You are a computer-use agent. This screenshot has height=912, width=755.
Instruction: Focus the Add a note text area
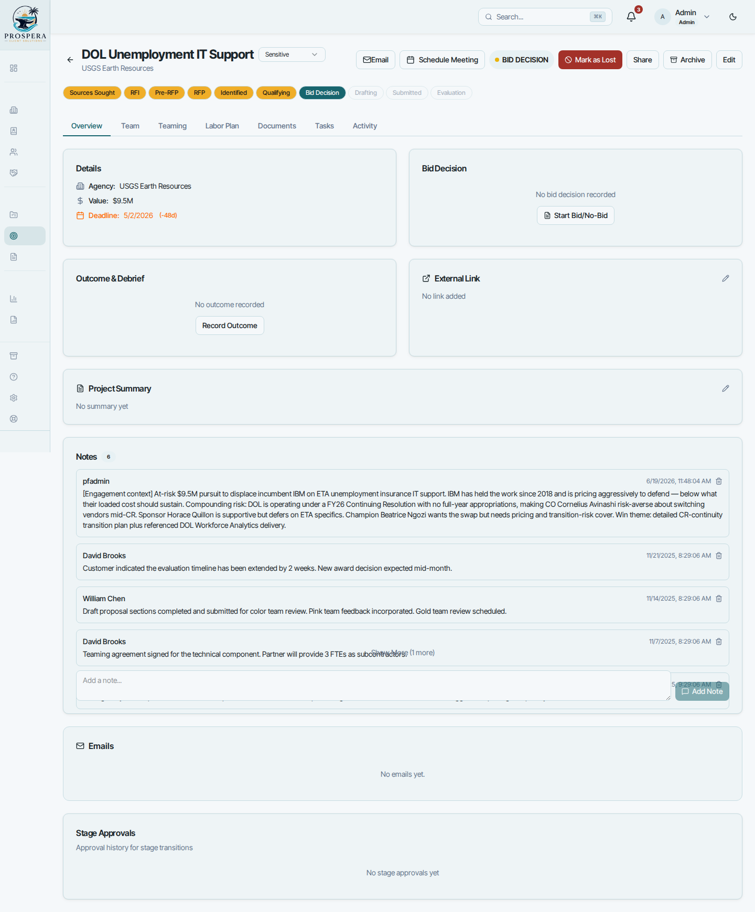pyautogui.click(x=373, y=686)
